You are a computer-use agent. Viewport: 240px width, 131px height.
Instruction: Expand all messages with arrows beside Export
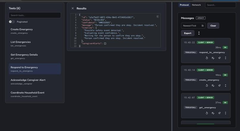pos(199,33)
